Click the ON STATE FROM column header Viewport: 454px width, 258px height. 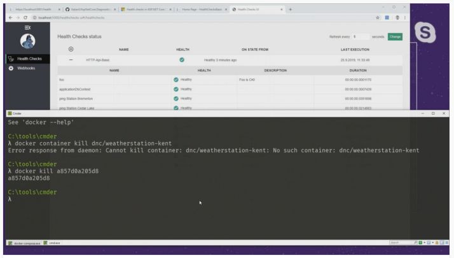click(255, 50)
